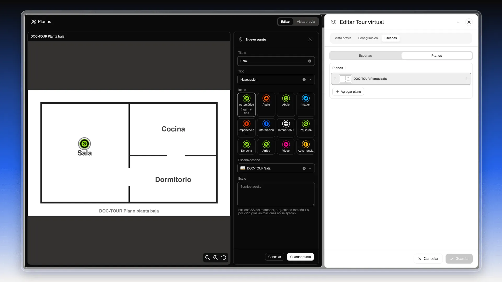Open the Configuración tab
Viewport: 502px width, 282px height.
tap(368, 38)
